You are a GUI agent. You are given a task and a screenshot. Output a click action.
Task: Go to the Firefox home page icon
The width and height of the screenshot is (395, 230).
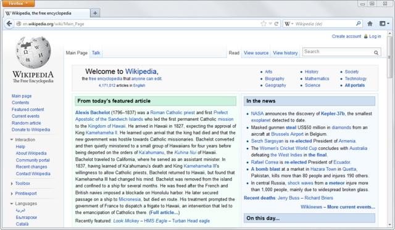click(370, 23)
